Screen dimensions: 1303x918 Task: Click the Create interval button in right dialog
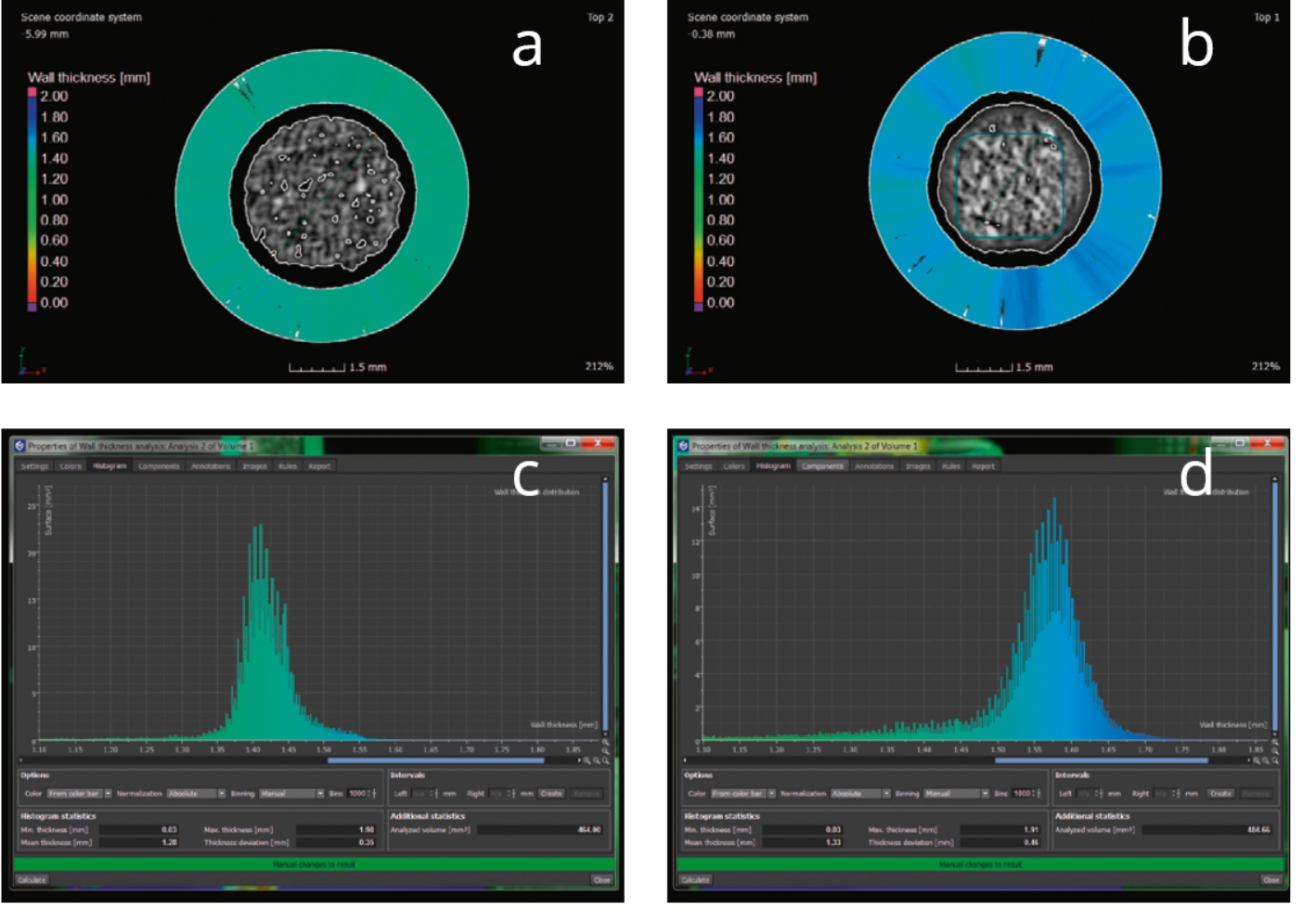tap(1220, 794)
